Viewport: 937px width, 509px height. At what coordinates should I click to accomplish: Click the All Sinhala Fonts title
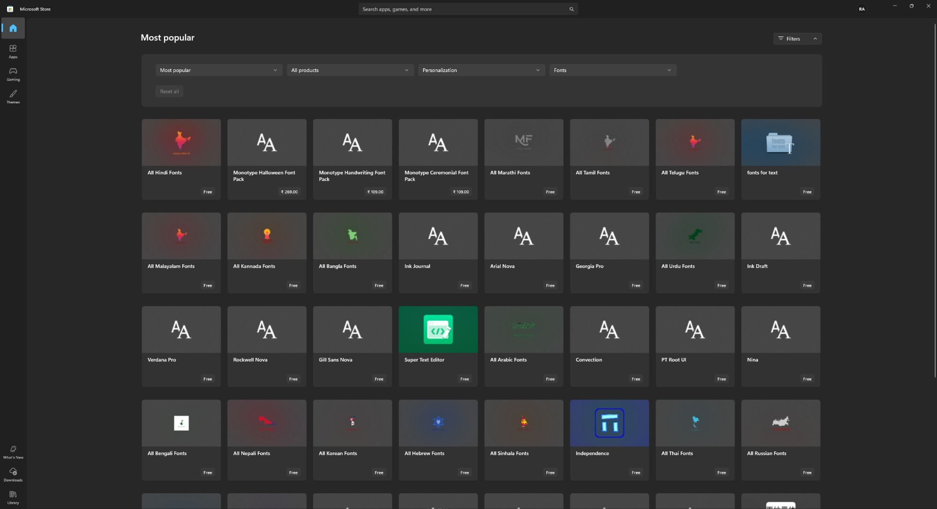coord(509,453)
